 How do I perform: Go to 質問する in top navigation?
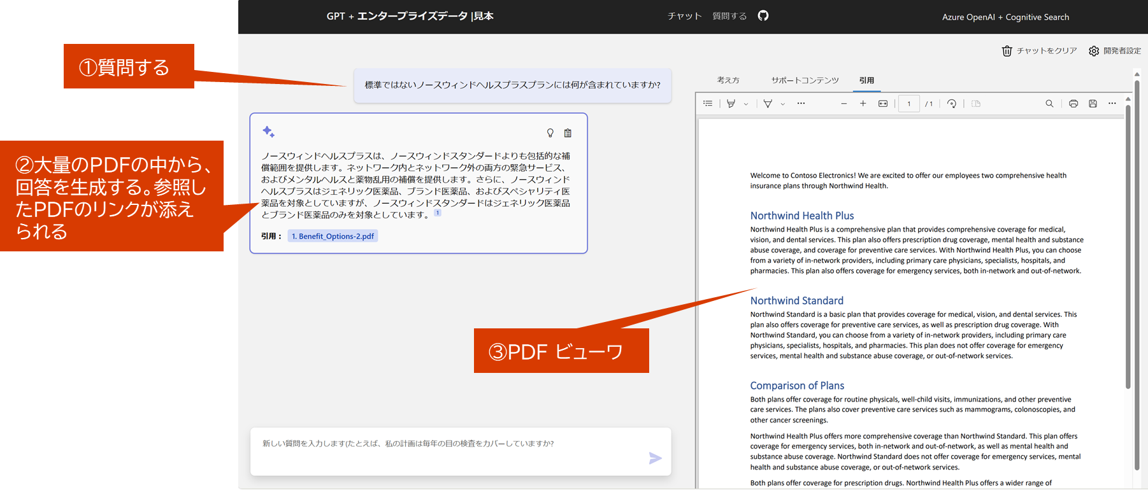coord(729,16)
